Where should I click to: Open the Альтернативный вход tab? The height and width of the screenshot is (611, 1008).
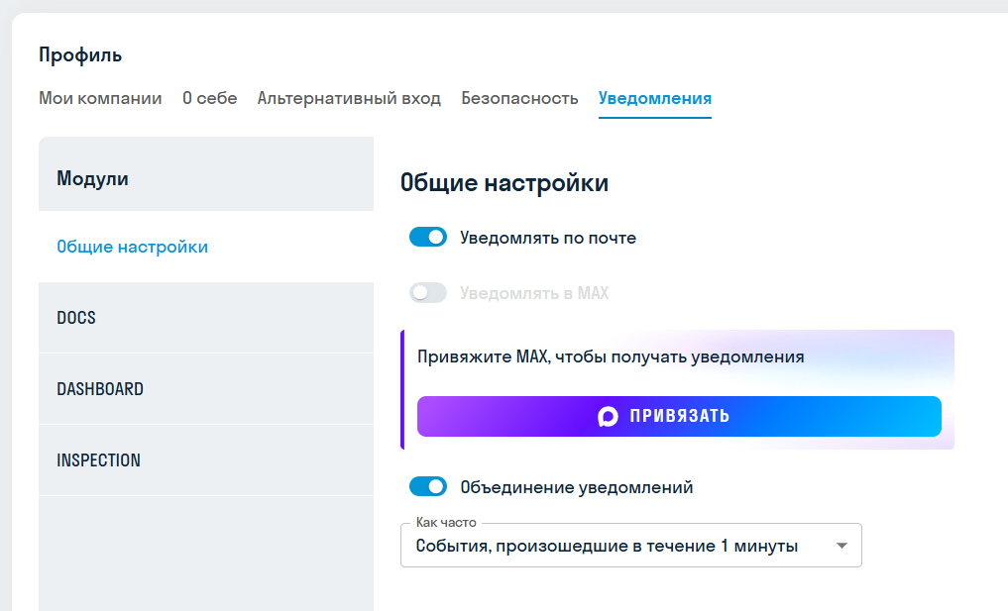tap(349, 98)
